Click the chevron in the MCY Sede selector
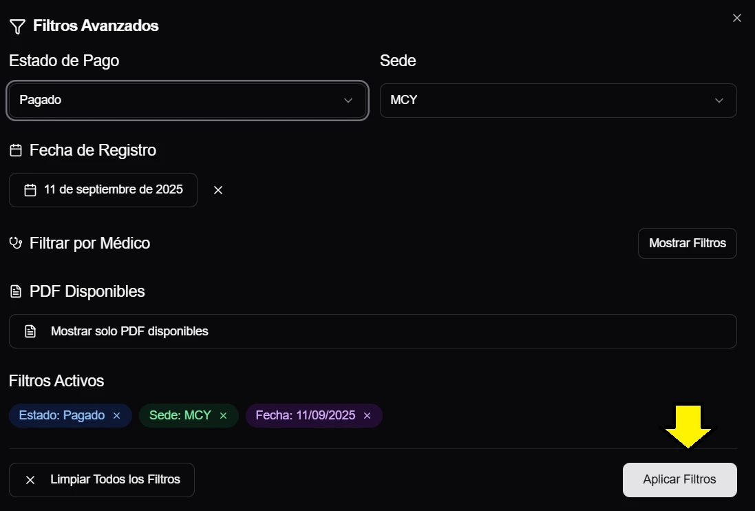Viewport: 755px width, 511px height. tap(719, 101)
